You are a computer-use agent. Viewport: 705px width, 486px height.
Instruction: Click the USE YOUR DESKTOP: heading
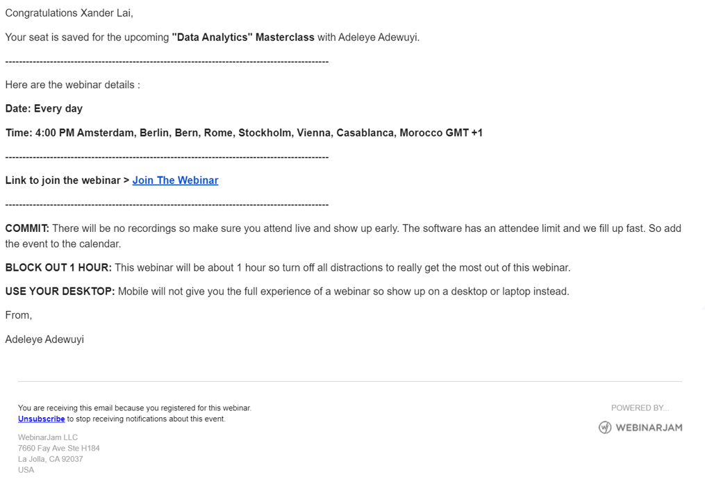pyautogui.click(x=60, y=292)
